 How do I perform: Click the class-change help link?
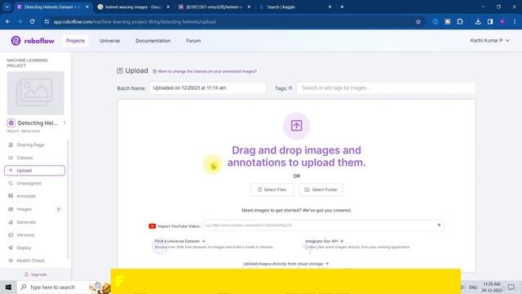pyautogui.click(x=205, y=71)
